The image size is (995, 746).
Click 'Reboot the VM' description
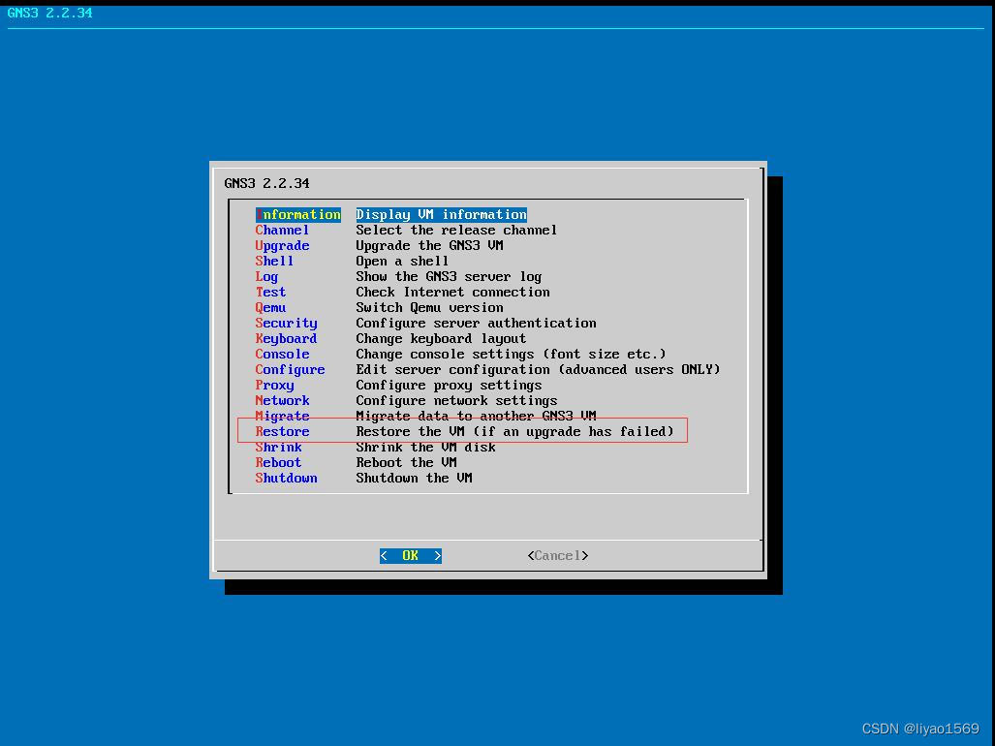(x=406, y=463)
